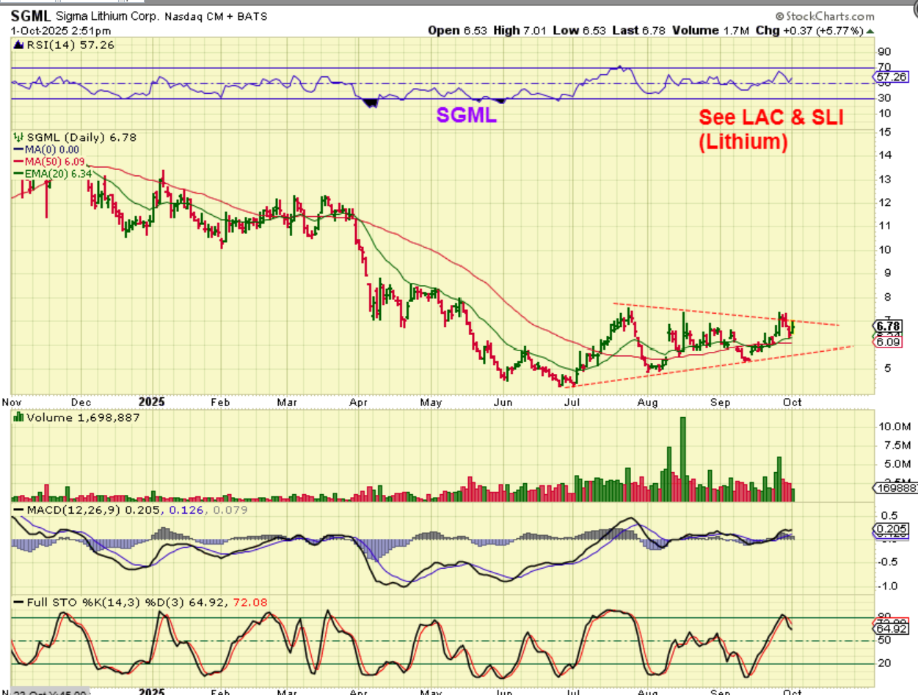The height and width of the screenshot is (695, 918).
Task: Click the tallest green volume bar in August
Action: (682, 459)
